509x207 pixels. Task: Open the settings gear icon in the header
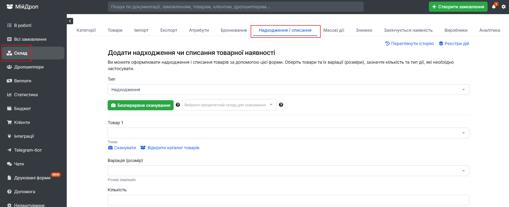[x=504, y=7]
